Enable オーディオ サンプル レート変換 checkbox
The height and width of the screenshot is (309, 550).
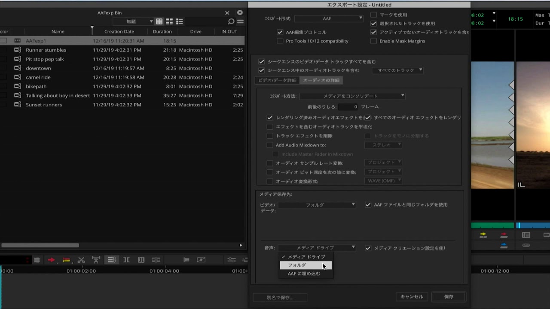pyautogui.click(x=270, y=163)
